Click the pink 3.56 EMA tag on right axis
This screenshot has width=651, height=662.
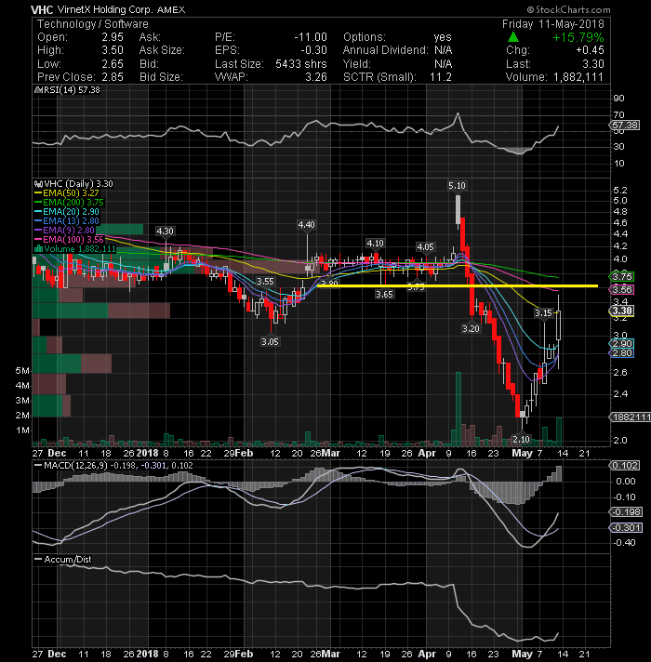click(x=621, y=290)
